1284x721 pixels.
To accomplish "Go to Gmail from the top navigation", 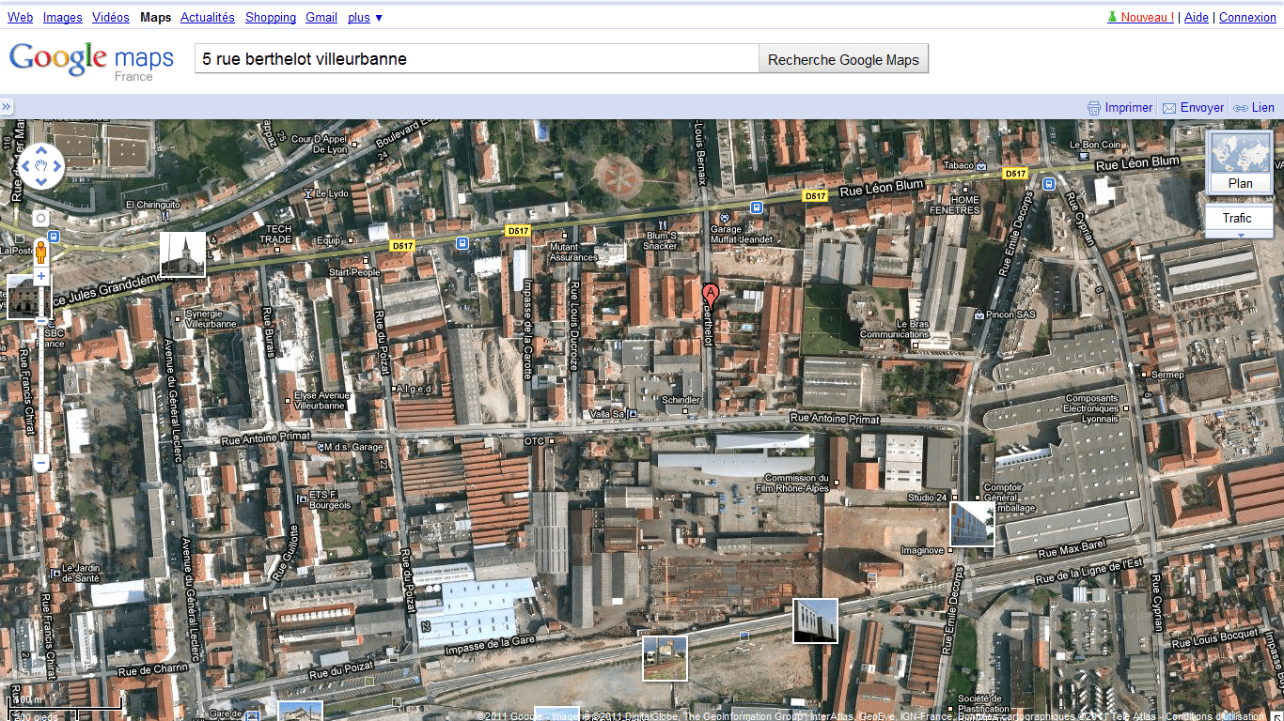I will [x=321, y=17].
